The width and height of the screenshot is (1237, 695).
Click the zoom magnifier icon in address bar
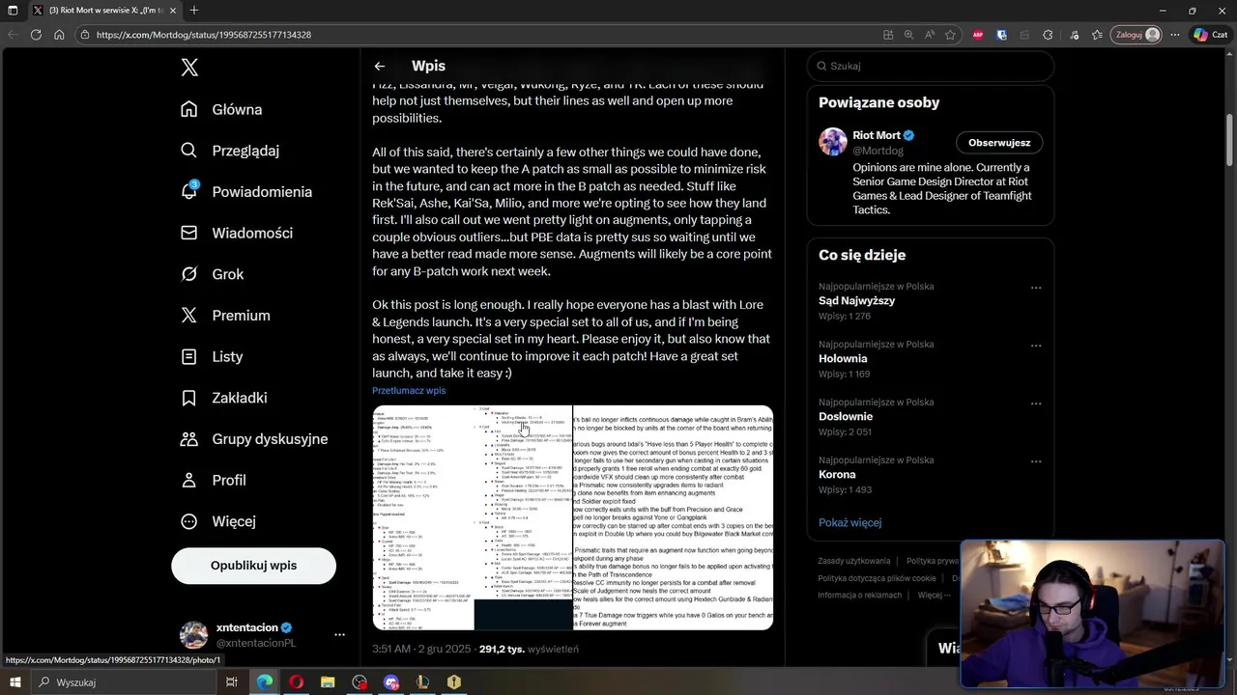(x=908, y=35)
